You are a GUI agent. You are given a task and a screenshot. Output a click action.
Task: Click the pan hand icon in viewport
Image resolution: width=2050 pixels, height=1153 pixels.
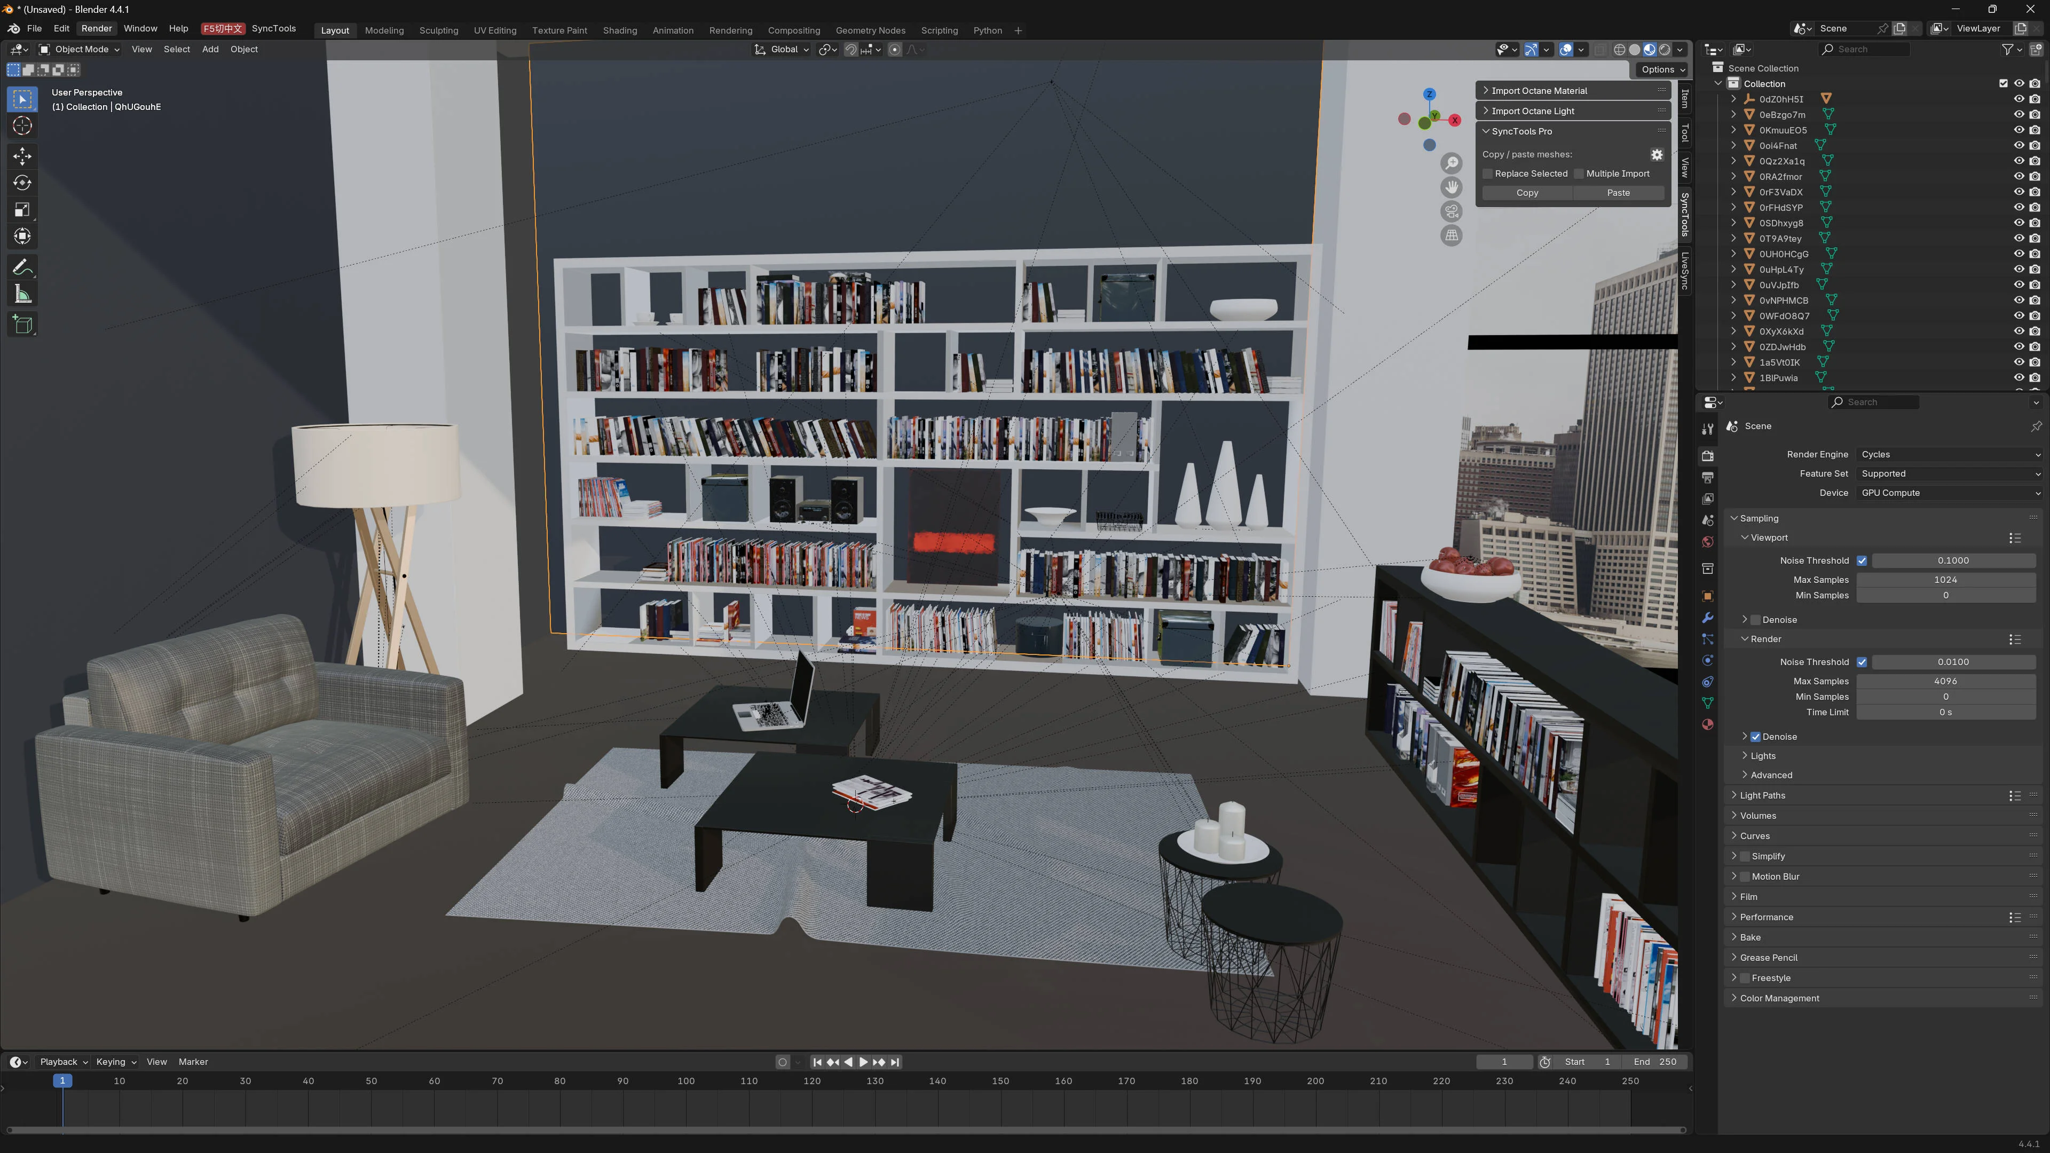(1452, 187)
